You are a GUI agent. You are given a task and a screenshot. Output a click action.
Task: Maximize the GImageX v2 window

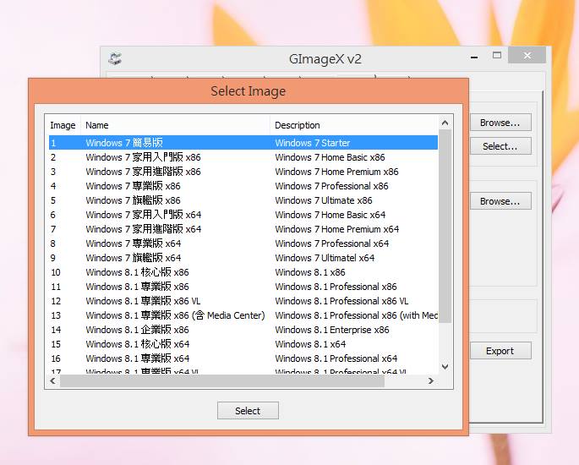click(497, 56)
